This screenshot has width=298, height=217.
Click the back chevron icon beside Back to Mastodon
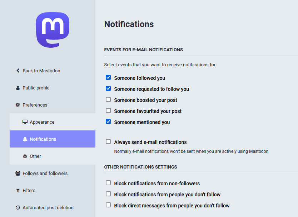(x=18, y=71)
